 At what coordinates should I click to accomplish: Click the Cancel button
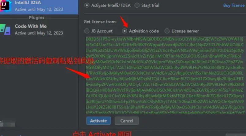[127, 121]
